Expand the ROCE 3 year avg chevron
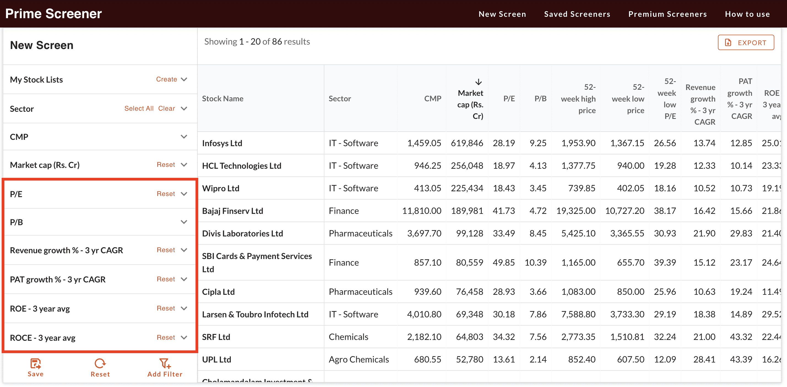This screenshot has width=787, height=387. coord(184,337)
